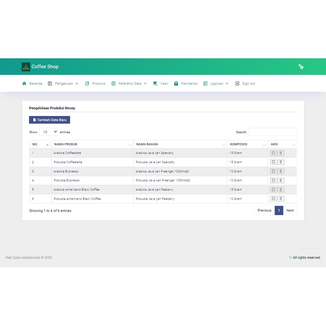Go to Previous page
The width and height of the screenshot is (326, 326).
[x=264, y=210]
